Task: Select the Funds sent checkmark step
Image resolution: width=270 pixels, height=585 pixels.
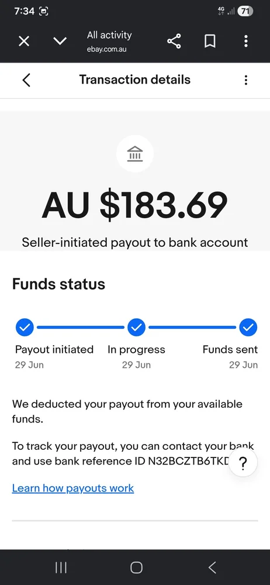Action: tap(248, 328)
